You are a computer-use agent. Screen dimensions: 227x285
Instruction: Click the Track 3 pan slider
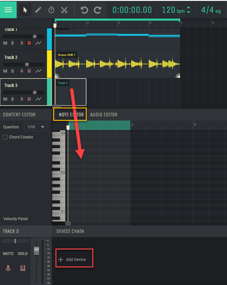pos(15,241)
